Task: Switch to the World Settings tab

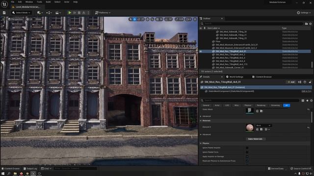Action: [x=235, y=77]
